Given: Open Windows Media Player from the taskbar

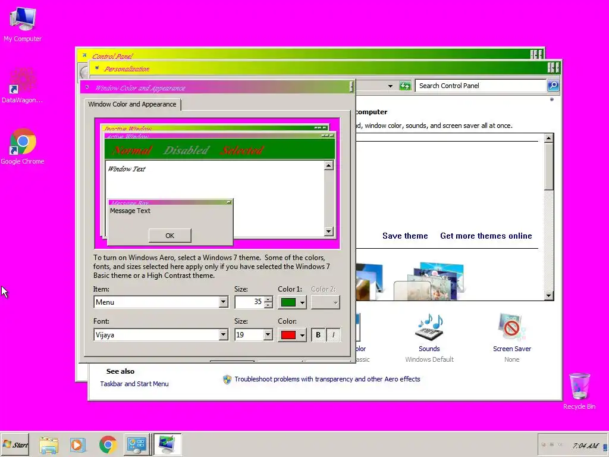Looking at the screenshot, I should click(x=78, y=445).
